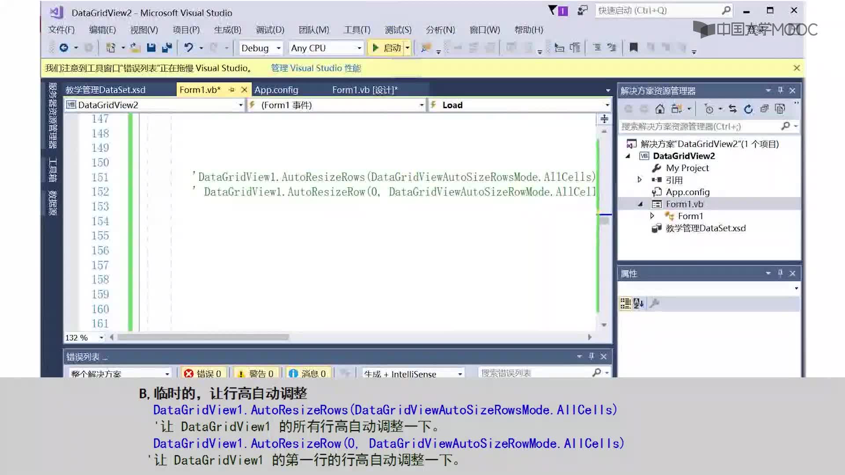Viewport: 845px width, 475px height.
Task: Click Alphabetical sort icon in Properties panel
Action: pos(639,303)
